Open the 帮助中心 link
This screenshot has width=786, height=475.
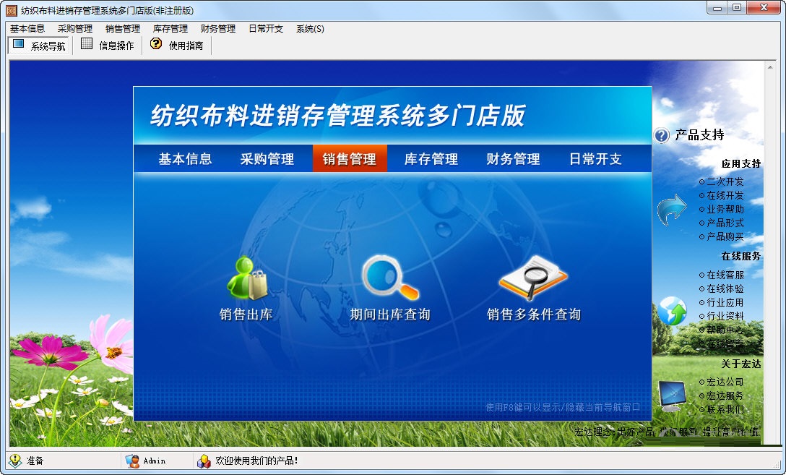click(725, 330)
